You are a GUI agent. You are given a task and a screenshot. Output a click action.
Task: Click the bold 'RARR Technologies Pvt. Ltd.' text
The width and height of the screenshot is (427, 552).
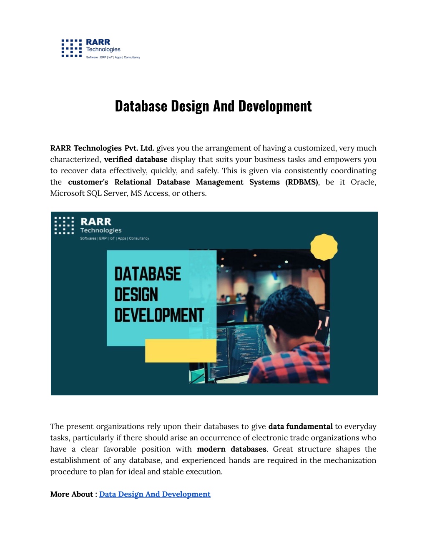[x=102, y=148]
